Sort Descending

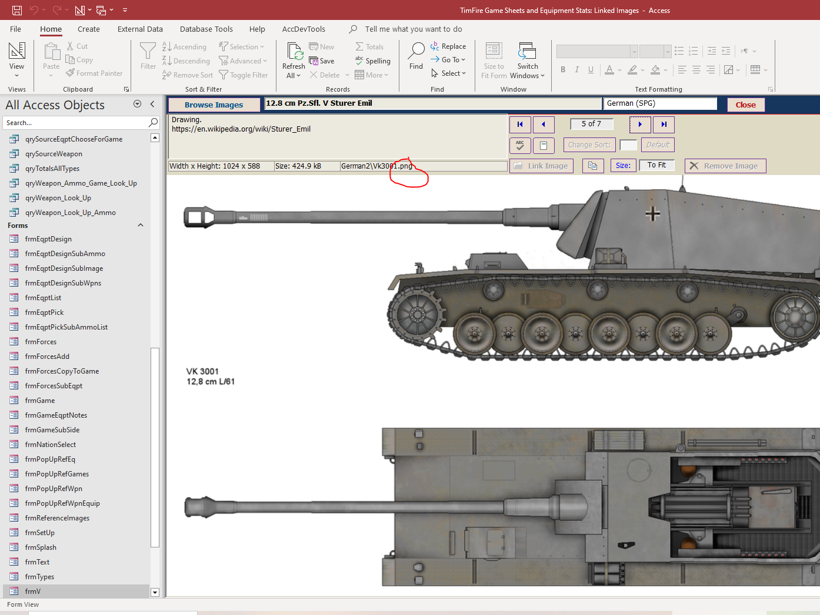186,61
